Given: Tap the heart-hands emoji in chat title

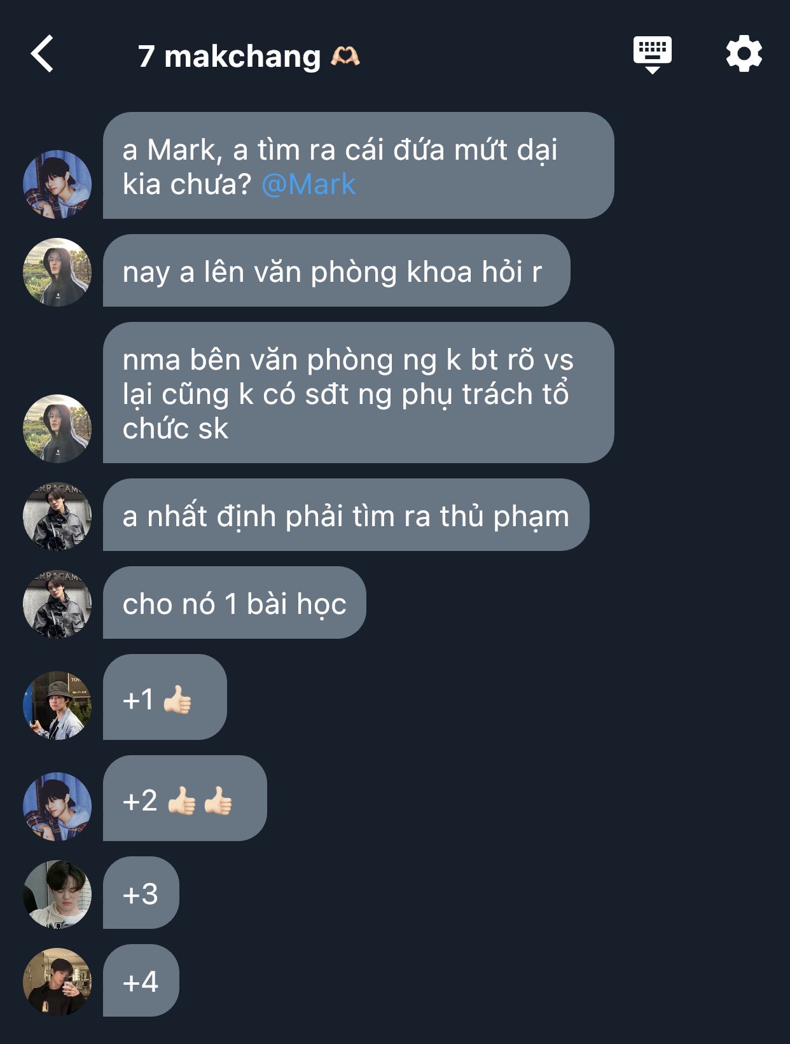Looking at the screenshot, I should click(x=345, y=57).
